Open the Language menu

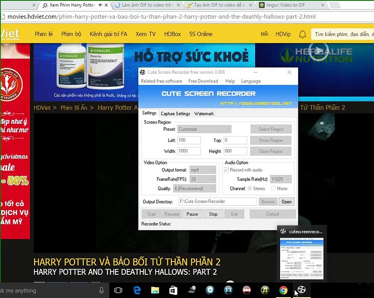(251, 81)
